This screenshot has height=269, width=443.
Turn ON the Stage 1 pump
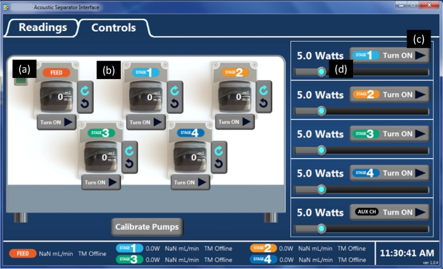[x=146, y=122]
